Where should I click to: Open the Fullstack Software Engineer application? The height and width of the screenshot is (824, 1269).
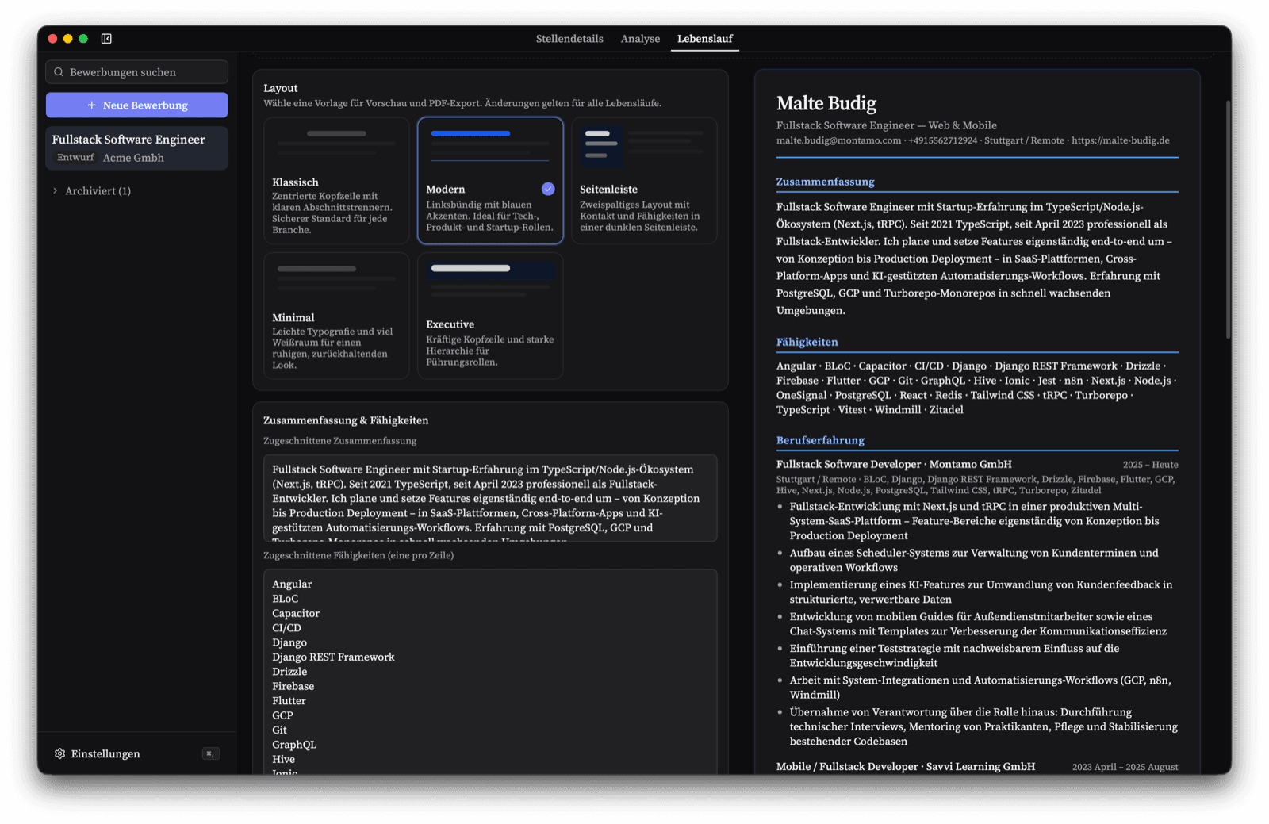click(136, 148)
